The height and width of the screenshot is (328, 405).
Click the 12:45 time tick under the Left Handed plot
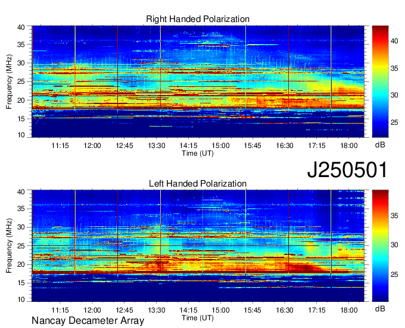(124, 310)
